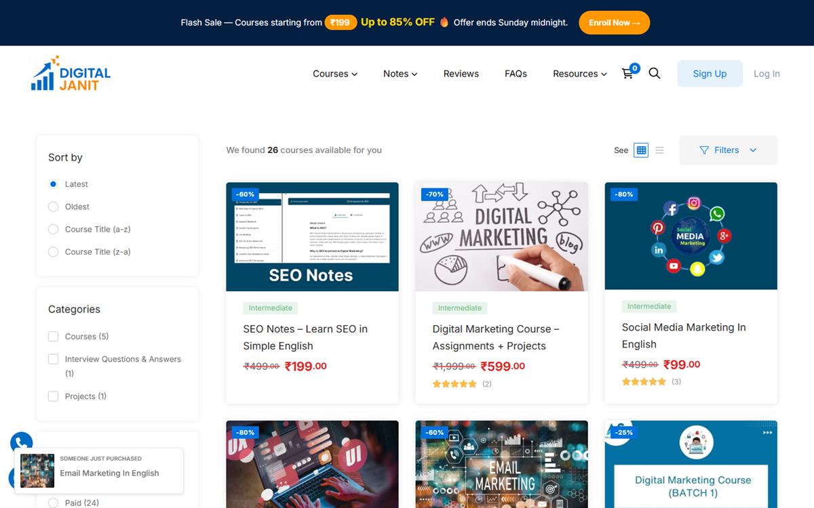Open the search magnifier icon
Image resolution: width=814 pixels, height=508 pixels.
[655, 73]
